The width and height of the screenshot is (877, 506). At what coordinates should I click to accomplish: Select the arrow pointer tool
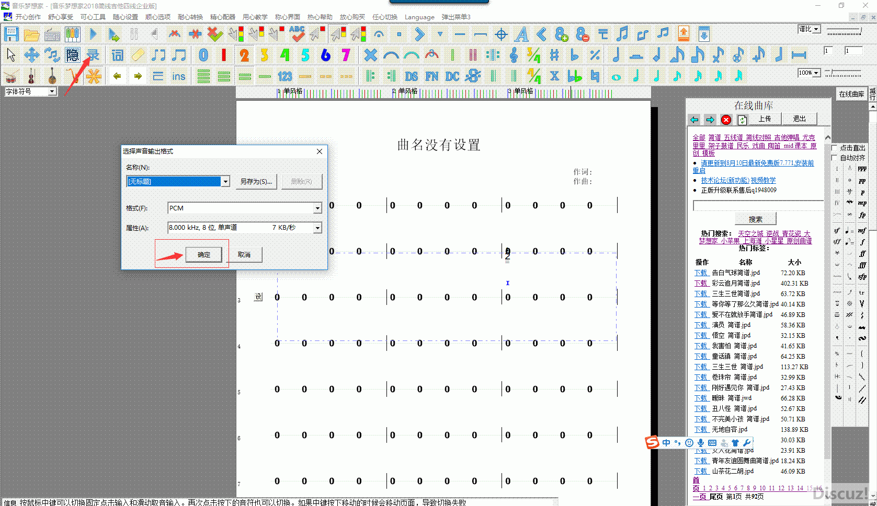[x=11, y=55]
